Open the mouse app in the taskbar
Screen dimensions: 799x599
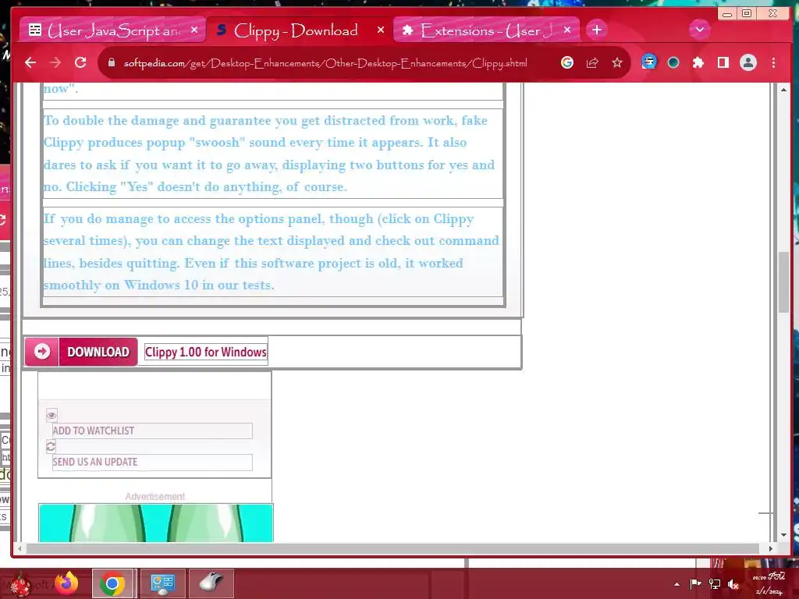coord(211,583)
